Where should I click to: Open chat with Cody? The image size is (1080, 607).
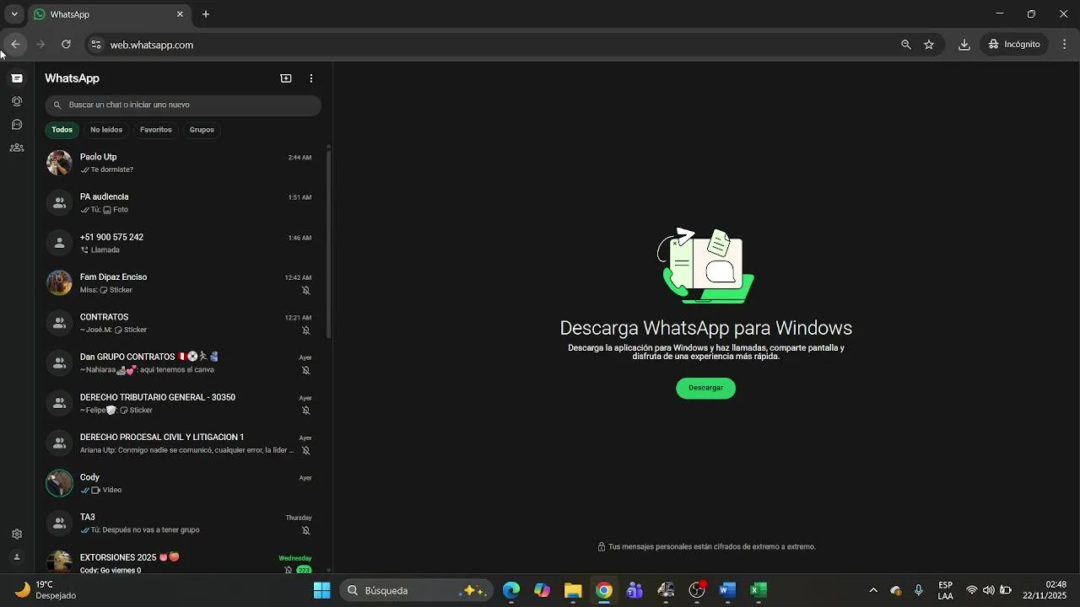pyautogui.click(x=180, y=483)
